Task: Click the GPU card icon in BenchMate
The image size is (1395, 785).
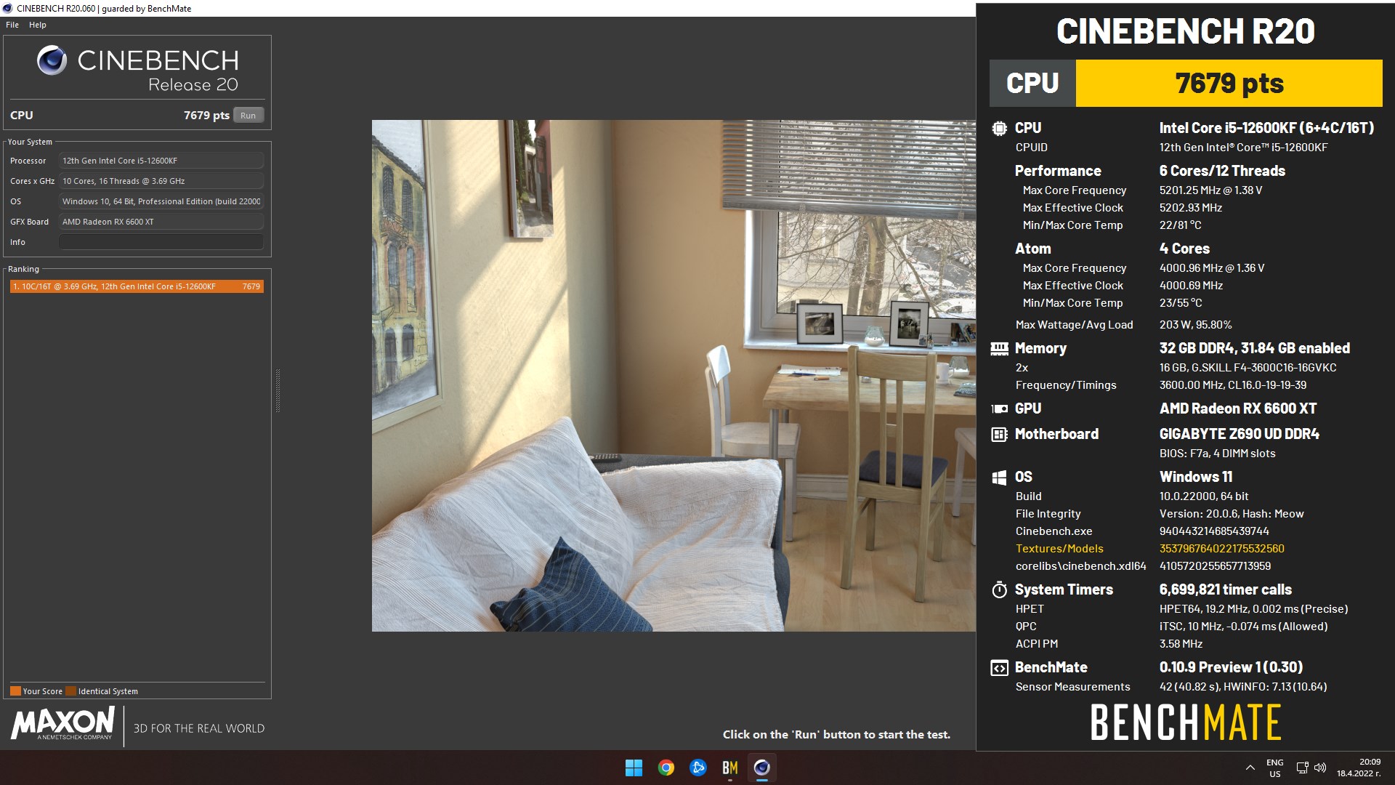Action: pos(999,409)
